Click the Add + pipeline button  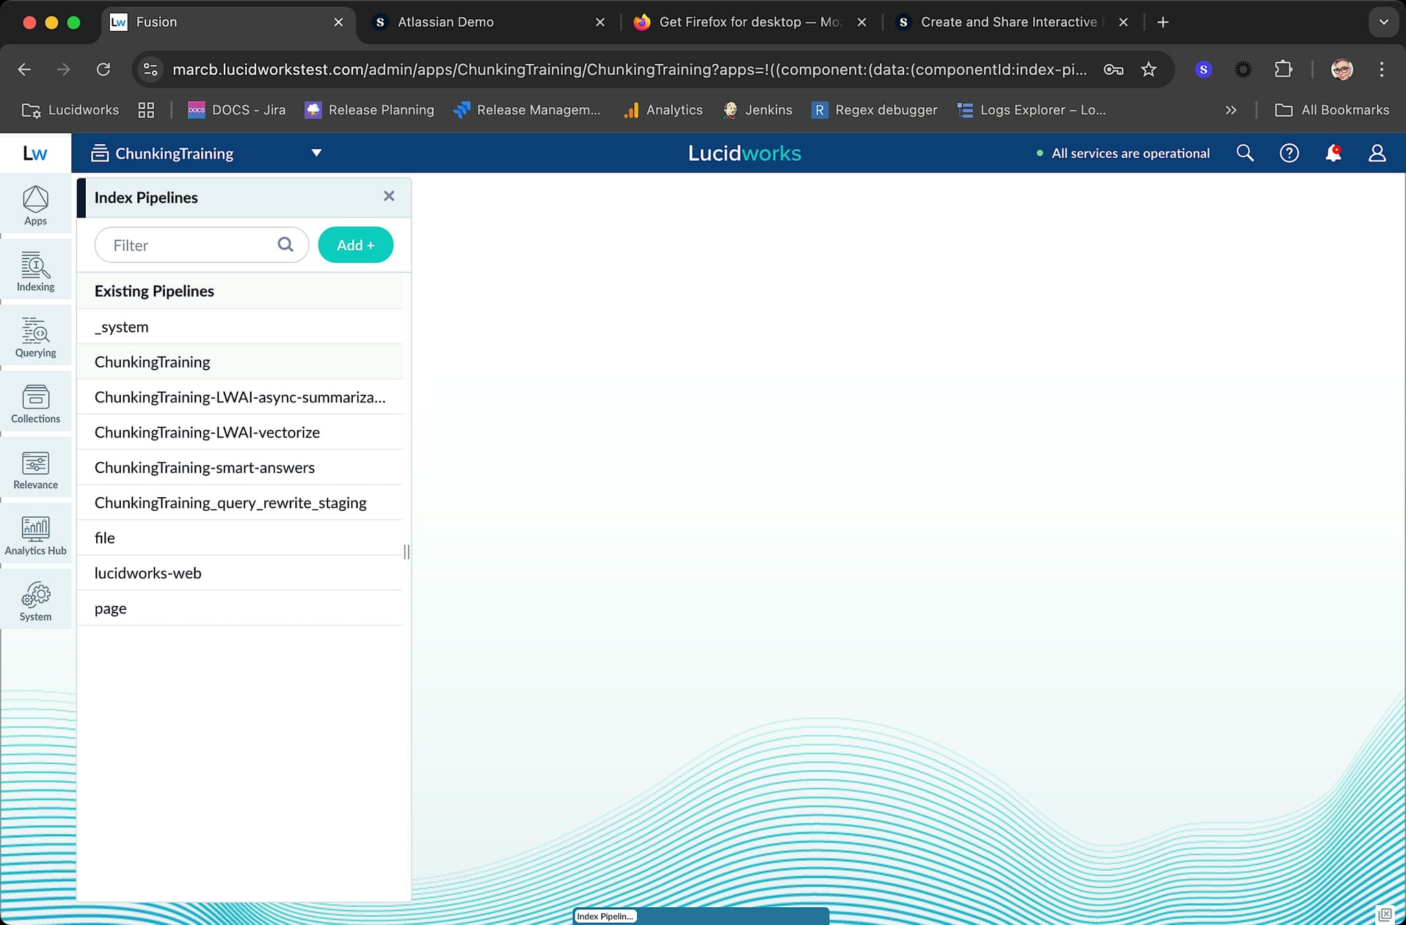(356, 245)
